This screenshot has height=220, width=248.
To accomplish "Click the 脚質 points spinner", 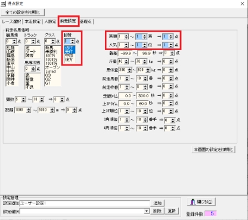I will click(x=70, y=41).
